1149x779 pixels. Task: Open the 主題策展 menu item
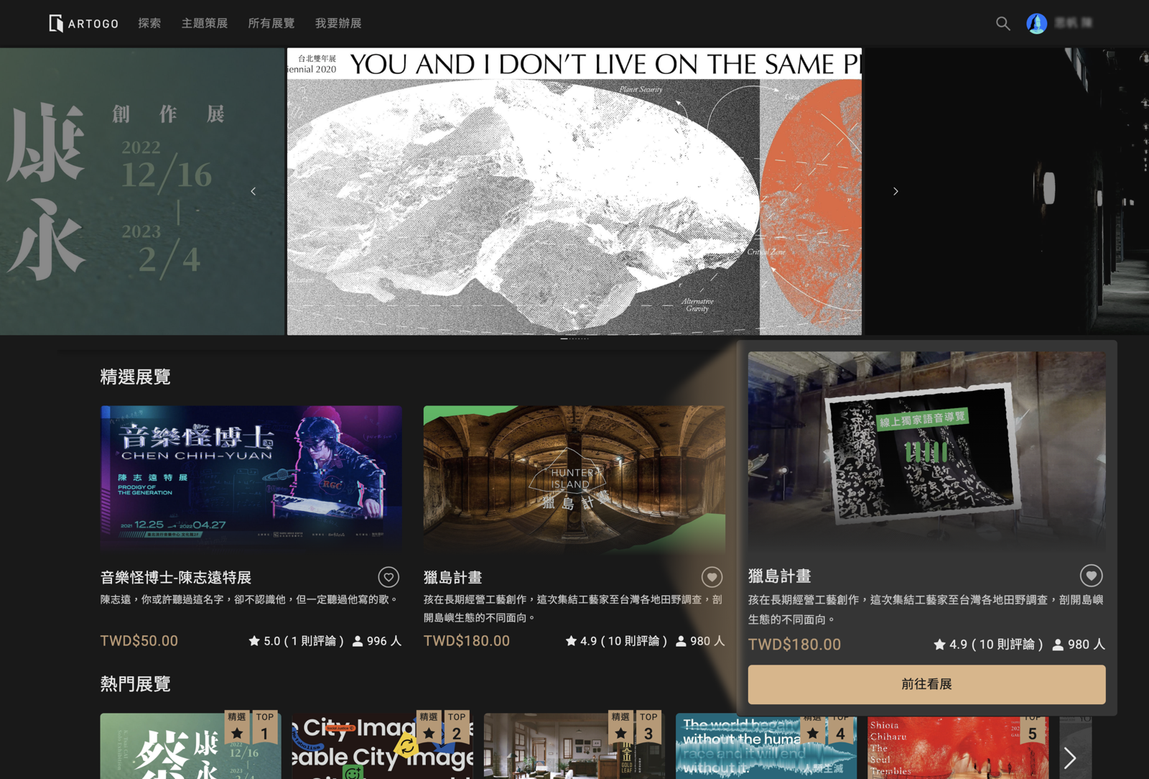pyautogui.click(x=205, y=24)
